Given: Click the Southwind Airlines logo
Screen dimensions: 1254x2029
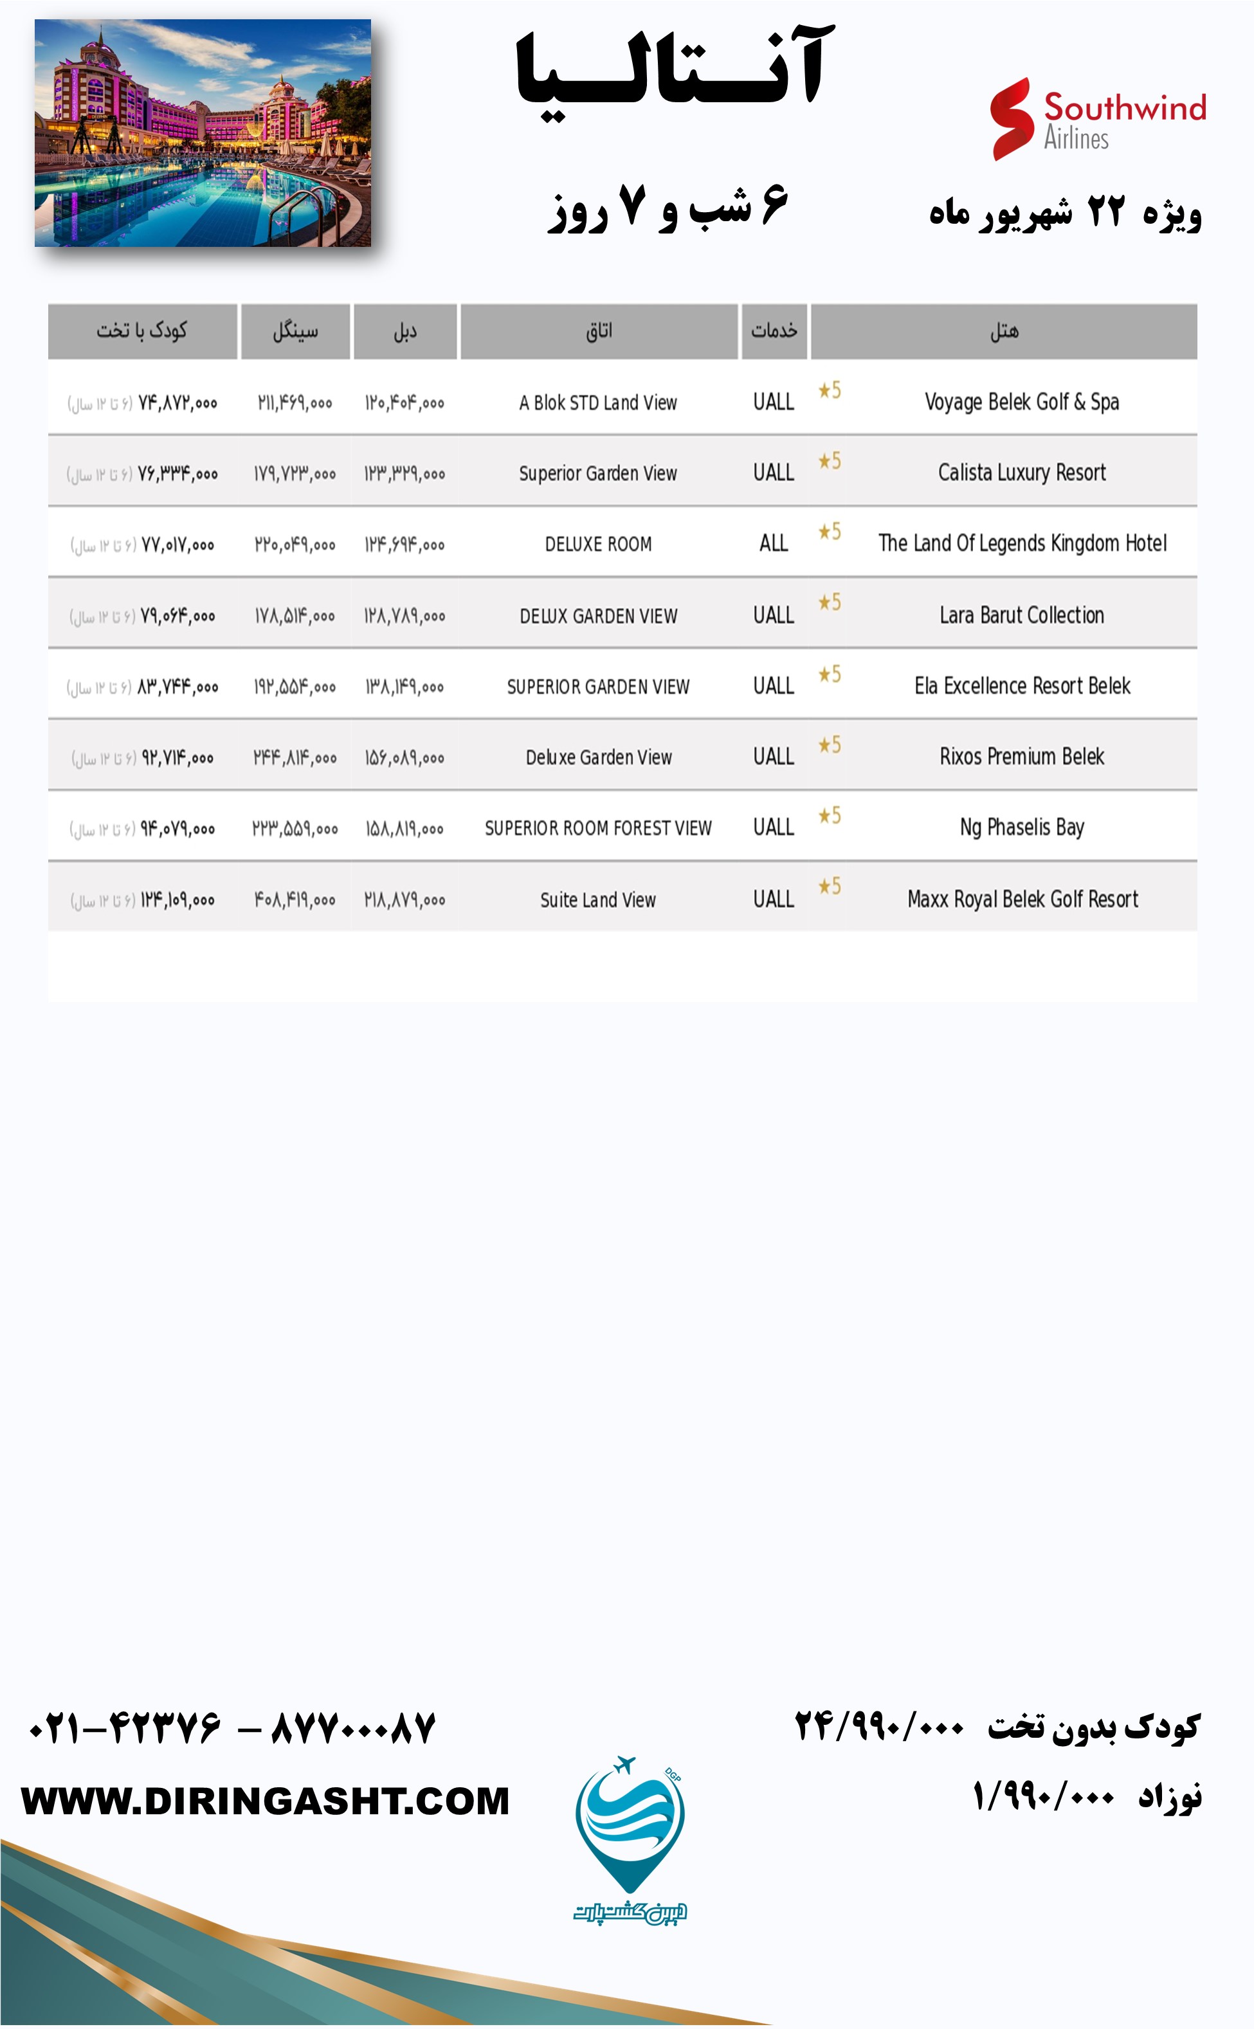Looking at the screenshot, I should (x=1096, y=120).
